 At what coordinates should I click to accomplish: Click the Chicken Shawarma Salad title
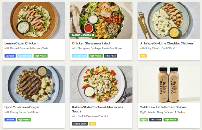point(91,43)
